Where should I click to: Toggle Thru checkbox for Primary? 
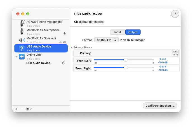pyautogui.click(x=175, y=55)
